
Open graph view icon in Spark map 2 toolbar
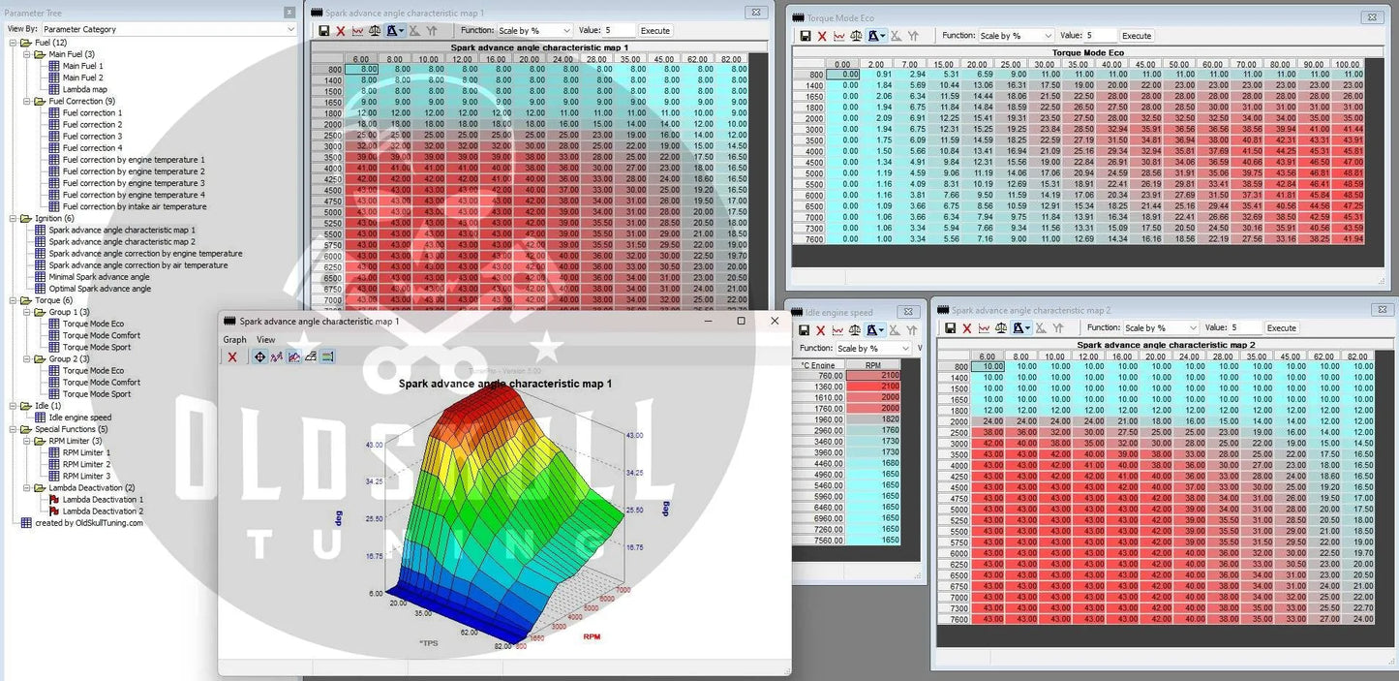point(984,328)
